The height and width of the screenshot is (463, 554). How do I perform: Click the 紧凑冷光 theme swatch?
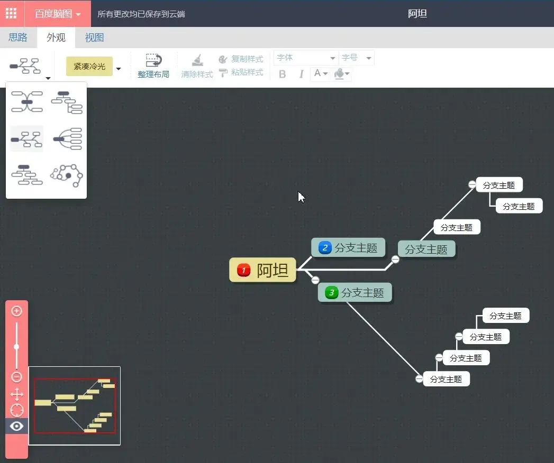(x=89, y=67)
